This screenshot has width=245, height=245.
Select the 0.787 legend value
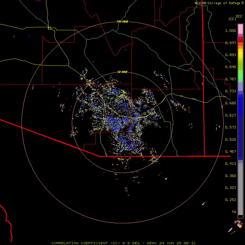click(x=231, y=79)
